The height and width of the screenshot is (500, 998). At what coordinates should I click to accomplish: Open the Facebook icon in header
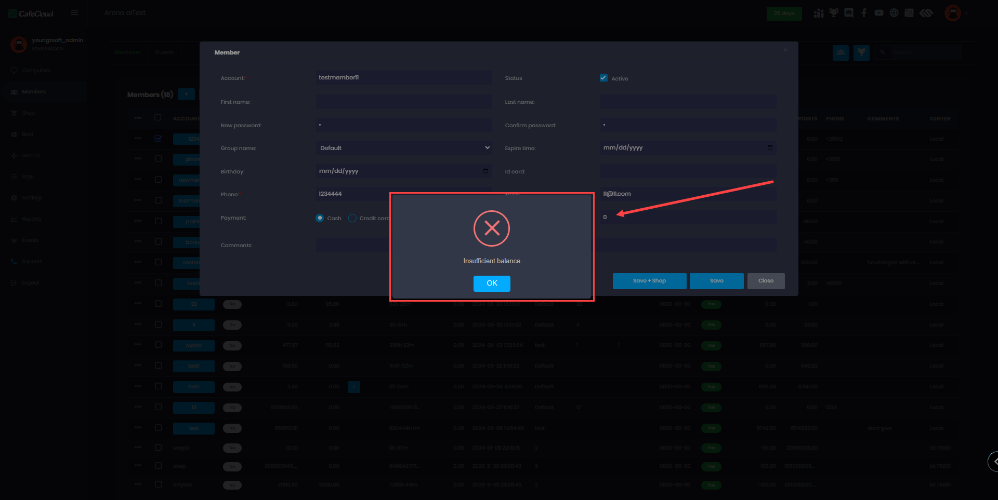[x=864, y=13]
